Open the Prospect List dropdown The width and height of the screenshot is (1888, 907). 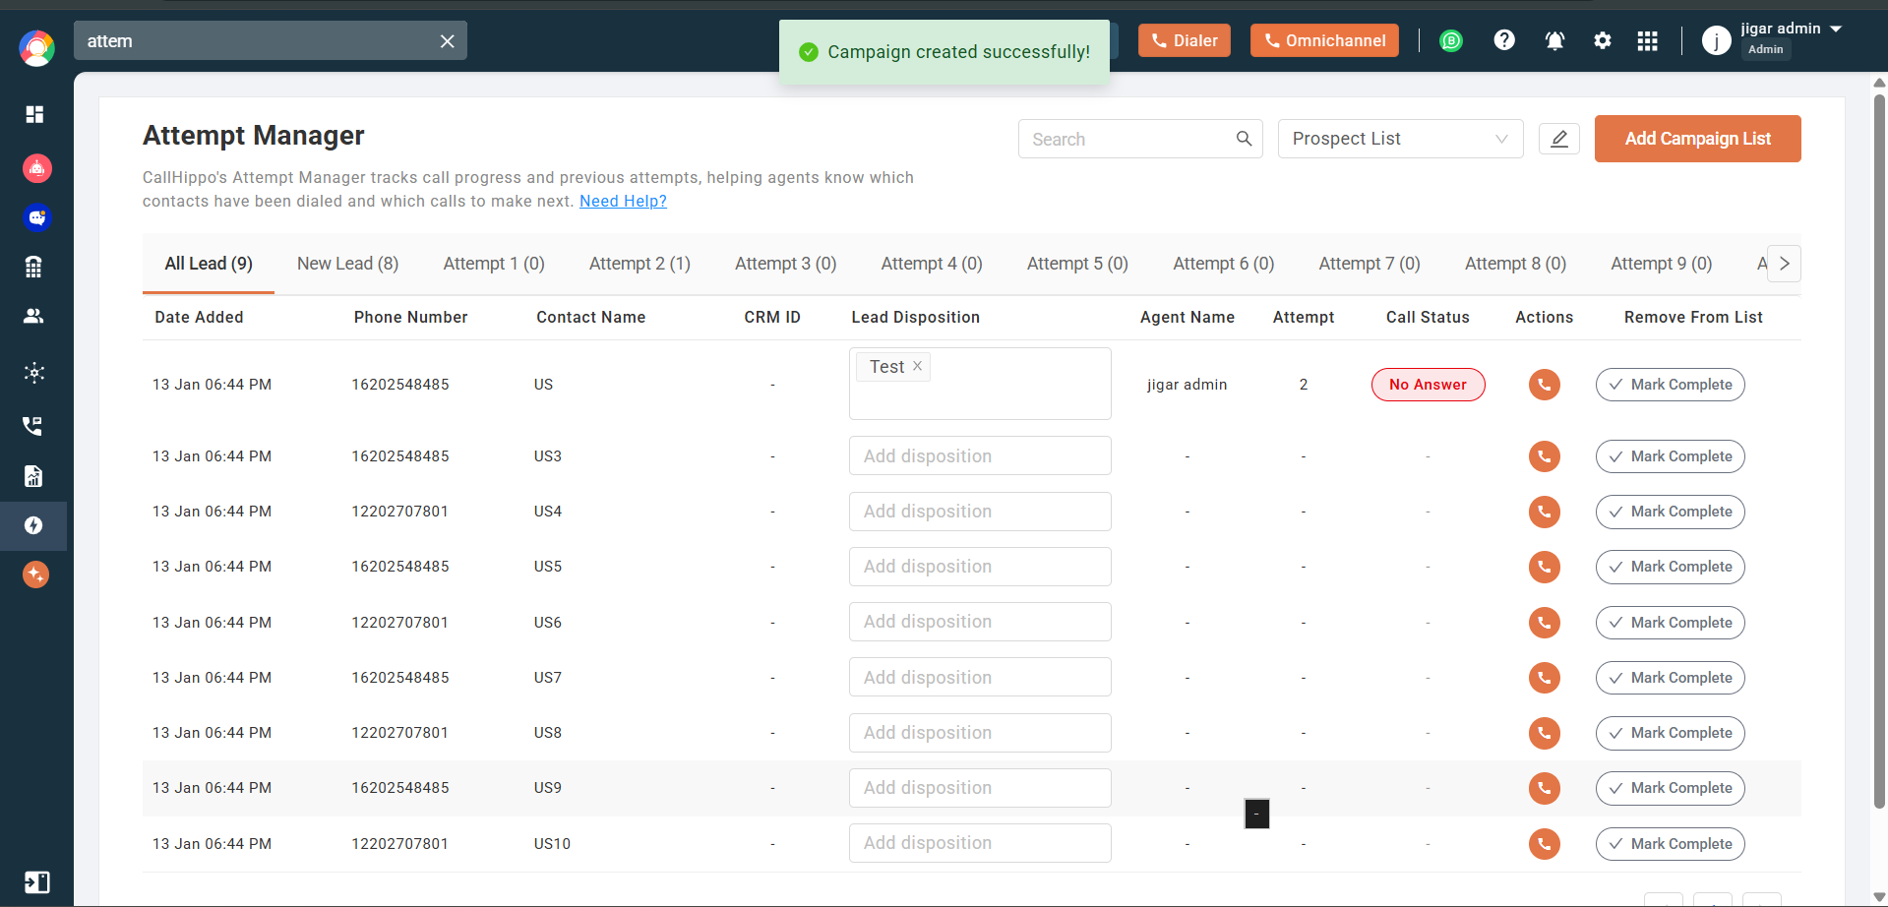pyautogui.click(x=1400, y=139)
